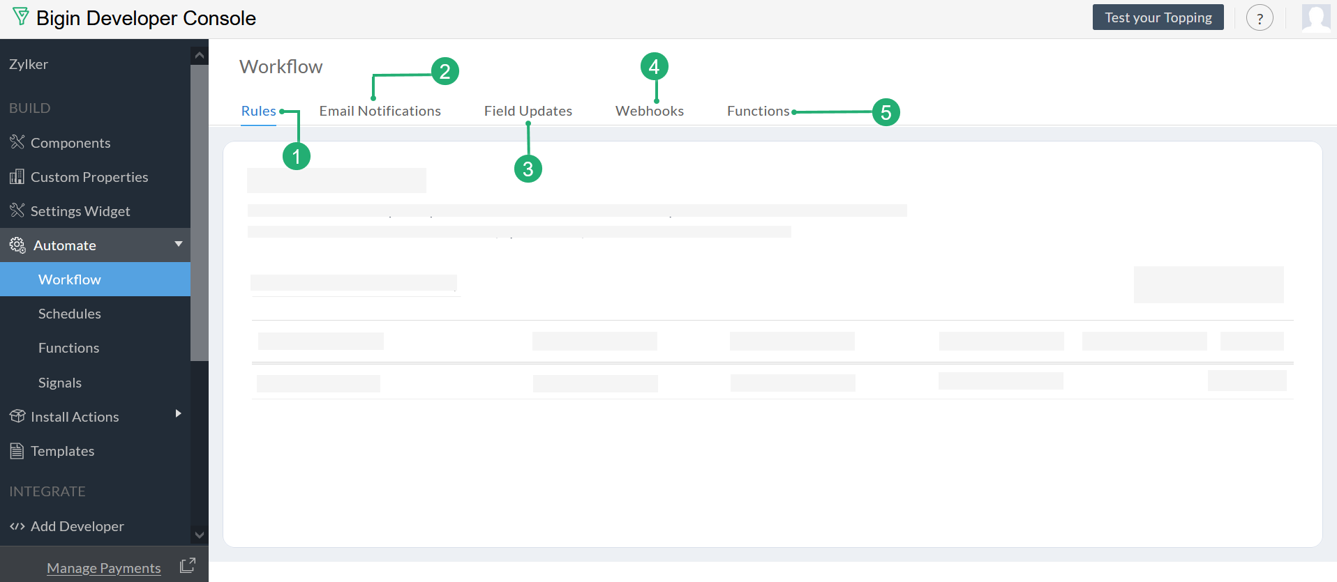Collapse the Automate menu arrow
This screenshot has width=1337, height=582.
179,244
